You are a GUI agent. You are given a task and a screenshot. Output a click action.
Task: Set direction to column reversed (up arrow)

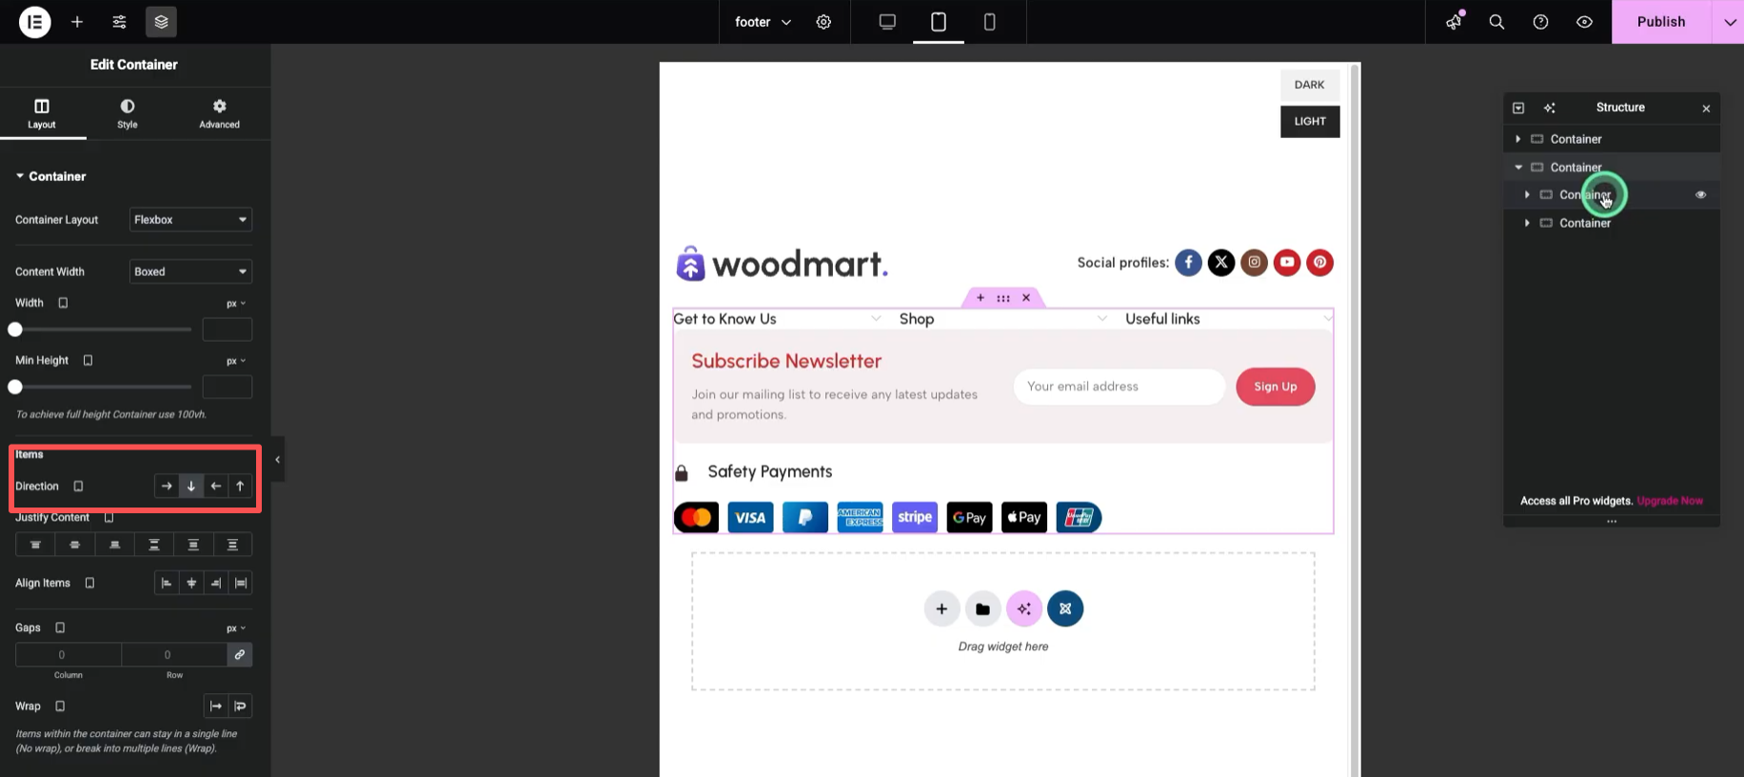coord(240,487)
